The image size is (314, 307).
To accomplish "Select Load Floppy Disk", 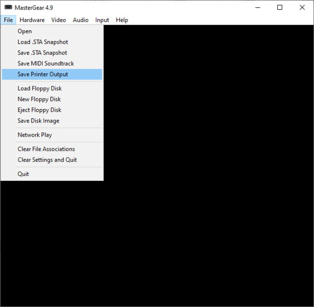I will click(x=52, y=89).
